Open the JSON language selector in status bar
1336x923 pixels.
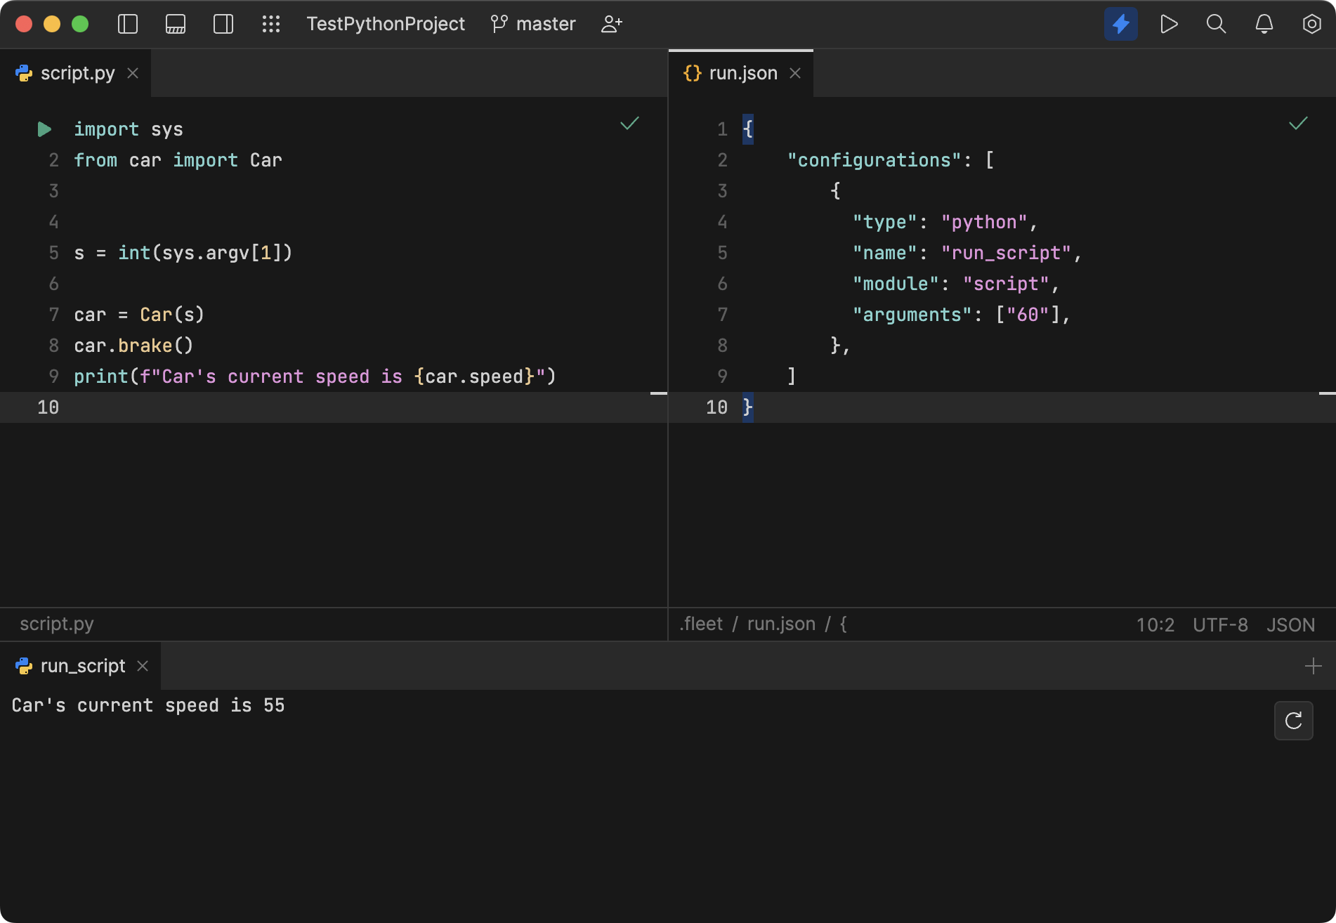[x=1290, y=624]
